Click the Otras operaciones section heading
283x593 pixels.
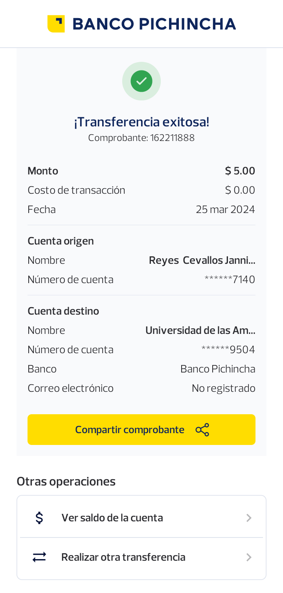(66, 481)
